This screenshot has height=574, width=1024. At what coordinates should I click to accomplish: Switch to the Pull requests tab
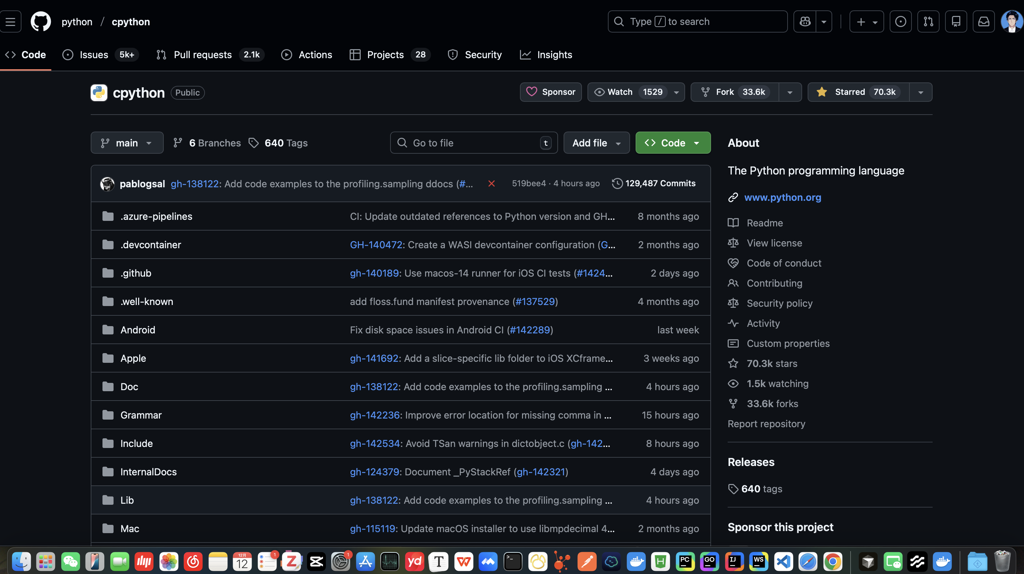[x=202, y=55]
